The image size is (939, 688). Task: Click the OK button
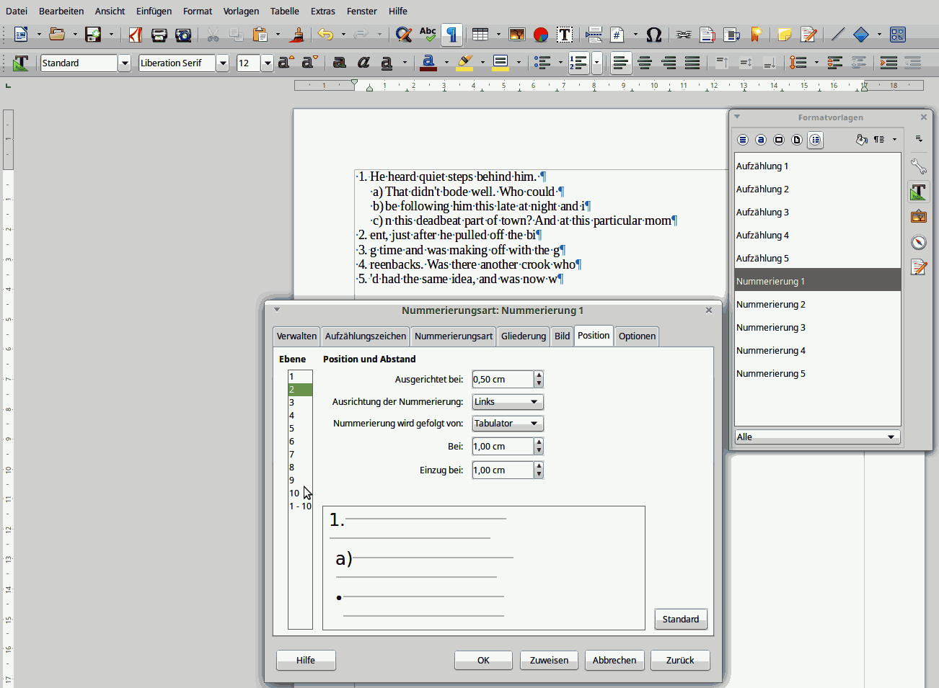483,660
